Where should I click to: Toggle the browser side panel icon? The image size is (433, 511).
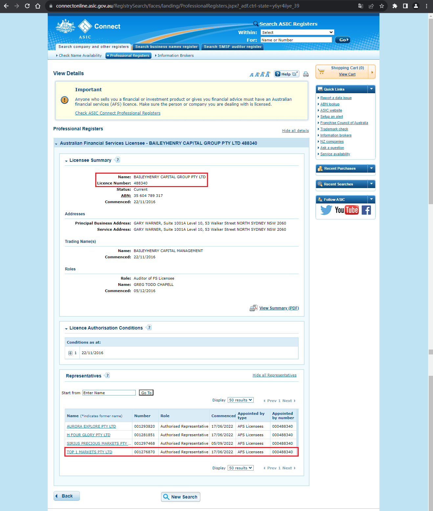click(x=405, y=6)
